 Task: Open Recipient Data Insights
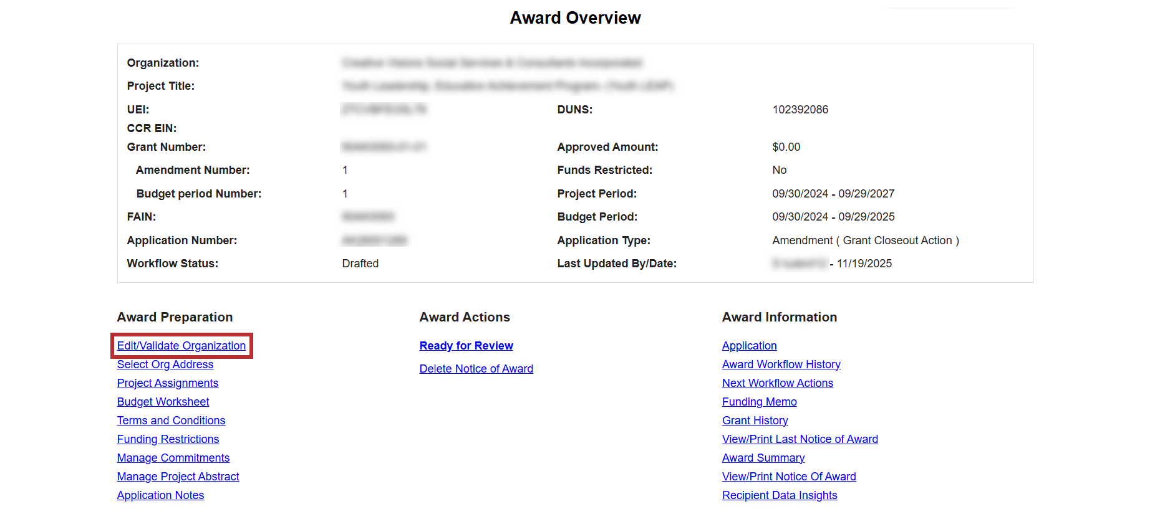(779, 495)
